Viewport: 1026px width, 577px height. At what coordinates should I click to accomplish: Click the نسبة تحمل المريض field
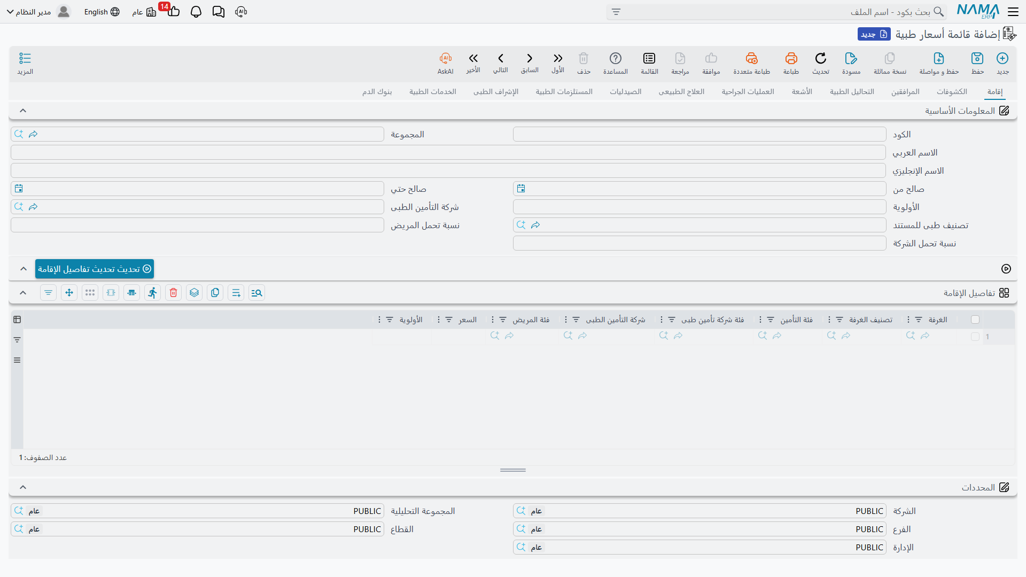[x=197, y=225]
